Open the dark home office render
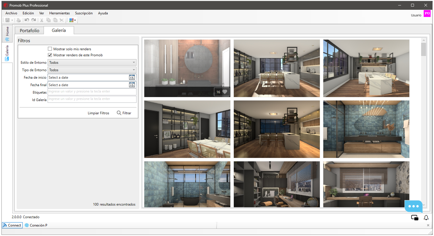This screenshot has height=236, width=434. 277,184
